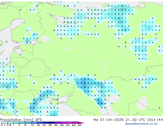Pick the 35–40 mm legend color swatch
This screenshot has width=163, height=126.
(x=64, y=123)
